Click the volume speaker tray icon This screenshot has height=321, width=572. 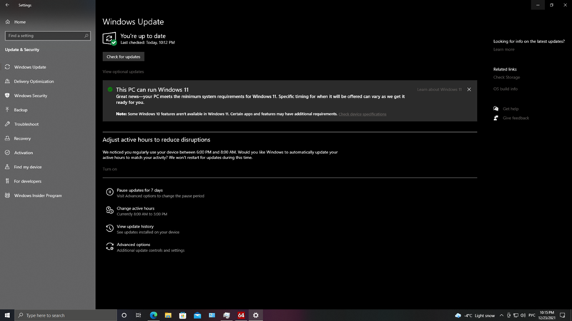click(x=523, y=315)
